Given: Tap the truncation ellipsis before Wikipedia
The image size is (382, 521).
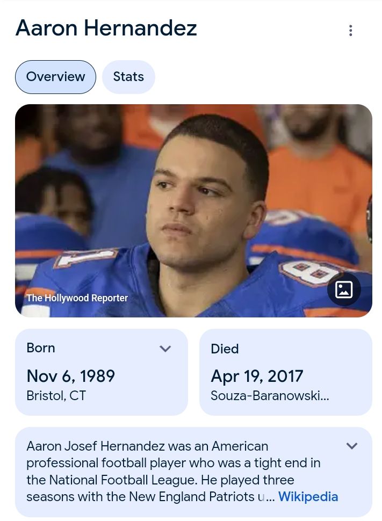Looking at the screenshot, I should coord(270,497).
